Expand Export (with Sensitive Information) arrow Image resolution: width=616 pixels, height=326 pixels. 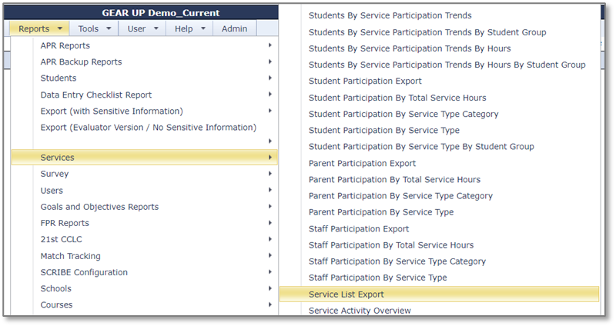pyautogui.click(x=270, y=111)
